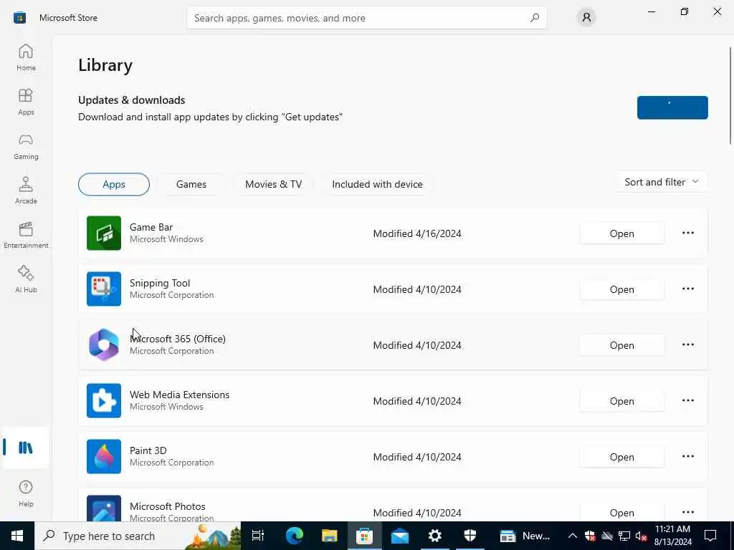Open the Mail app from taskbar
Screen dimensions: 734x550
click(400, 536)
